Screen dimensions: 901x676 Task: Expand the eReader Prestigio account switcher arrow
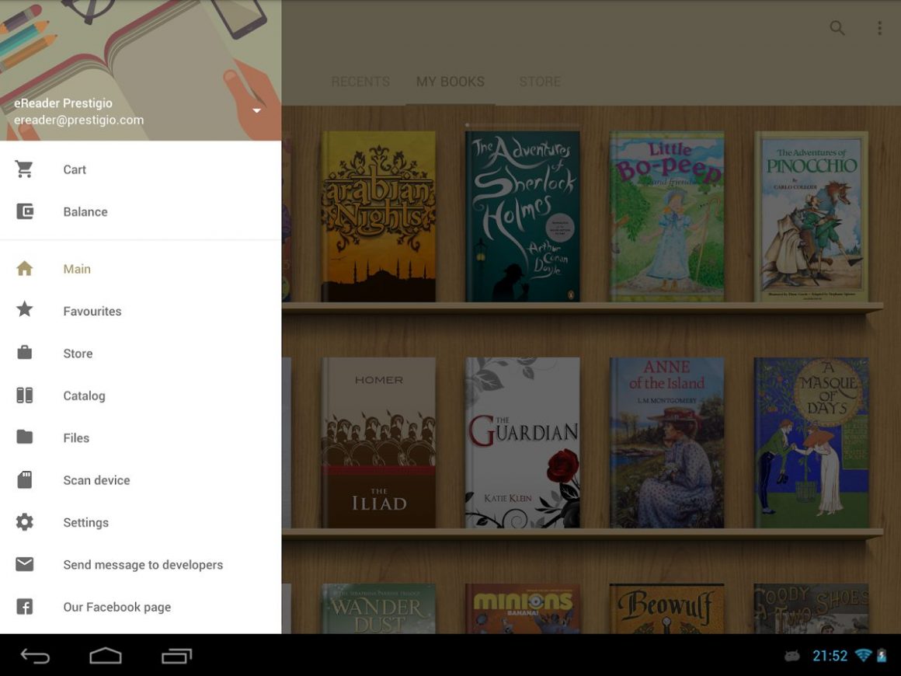click(256, 110)
